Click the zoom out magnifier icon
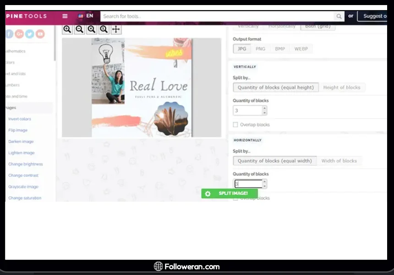The width and height of the screenshot is (394, 275). click(x=79, y=29)
